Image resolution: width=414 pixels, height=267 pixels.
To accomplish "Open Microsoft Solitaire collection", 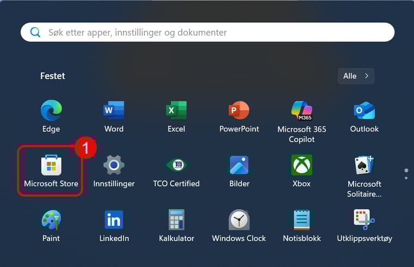I will (364, 176).
